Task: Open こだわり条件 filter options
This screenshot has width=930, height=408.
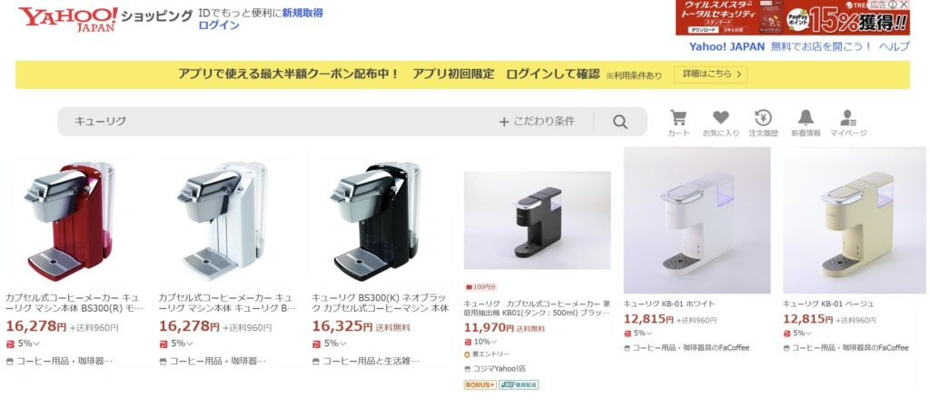Action: click(x=537, y=122)
